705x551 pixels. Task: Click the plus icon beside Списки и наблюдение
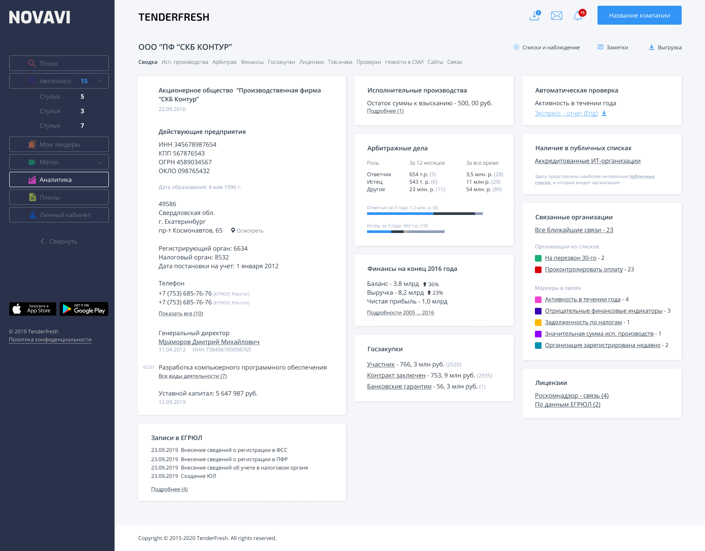point(516,47)
